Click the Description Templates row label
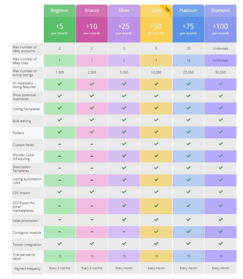The image size is (243, 279). coord(21,169)
